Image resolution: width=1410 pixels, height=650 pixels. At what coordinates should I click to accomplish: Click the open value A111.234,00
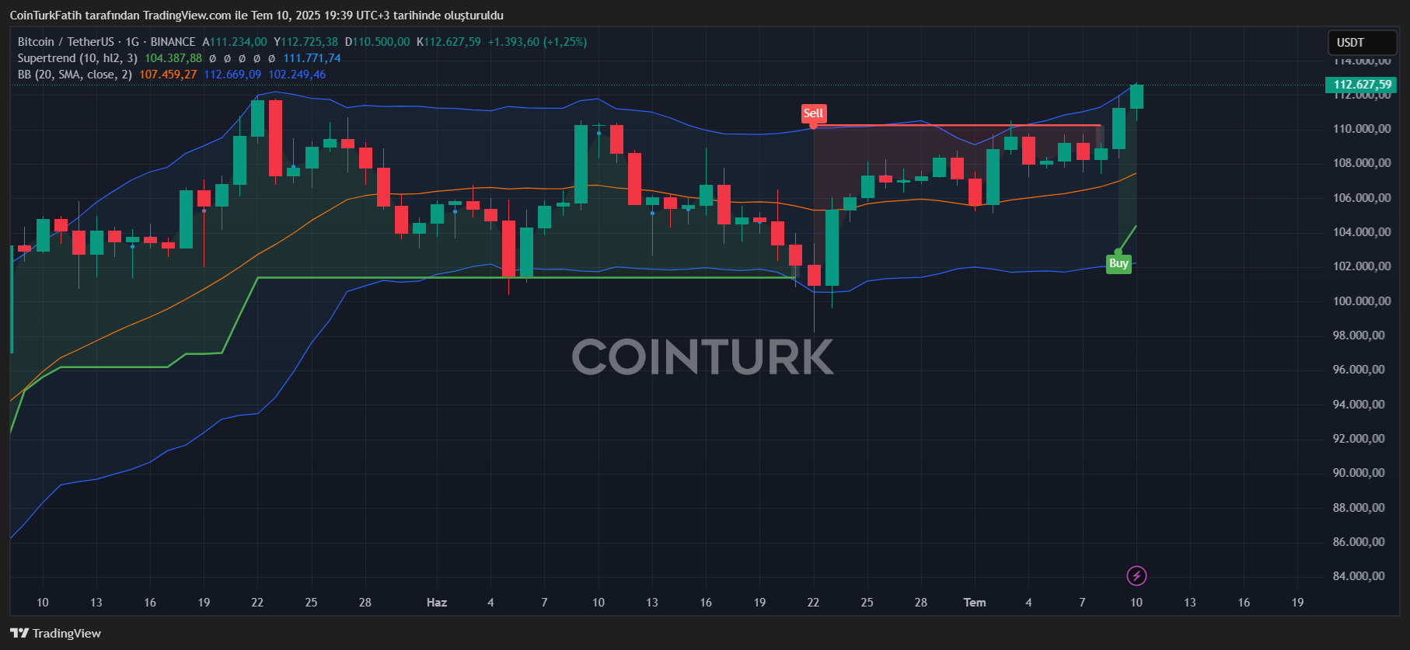click(x=235, y=42)
